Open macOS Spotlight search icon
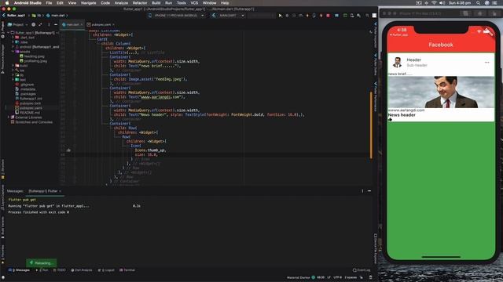503x282 pixels. pyautogui.click(x=479, y=3)
